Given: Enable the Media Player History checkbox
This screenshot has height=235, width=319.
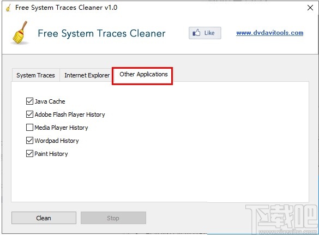Looking at the screenshot, I should coord(29,128).
